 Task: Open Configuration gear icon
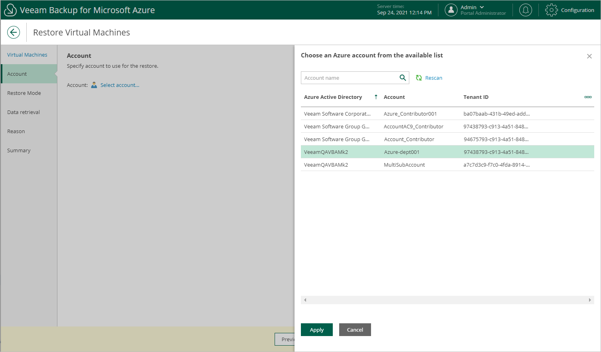pos(552,10)
